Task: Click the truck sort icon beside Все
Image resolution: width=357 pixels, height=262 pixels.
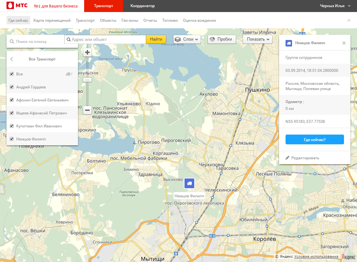Action: click(69, 74)
